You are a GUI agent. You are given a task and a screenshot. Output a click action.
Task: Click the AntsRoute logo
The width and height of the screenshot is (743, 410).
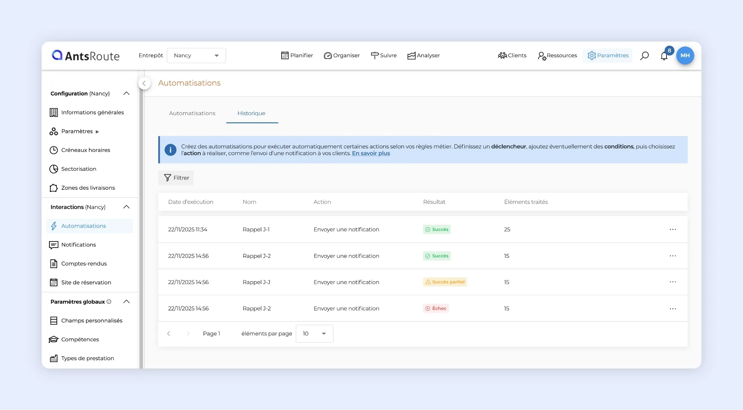tap(85, 55)
